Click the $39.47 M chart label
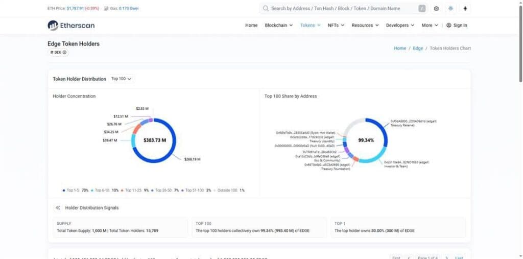Viewport: 523px width, 259px height. [110, 140]
